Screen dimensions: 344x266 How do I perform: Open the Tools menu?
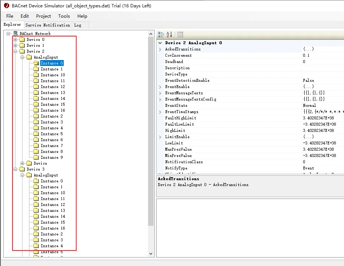click(64, 16)
